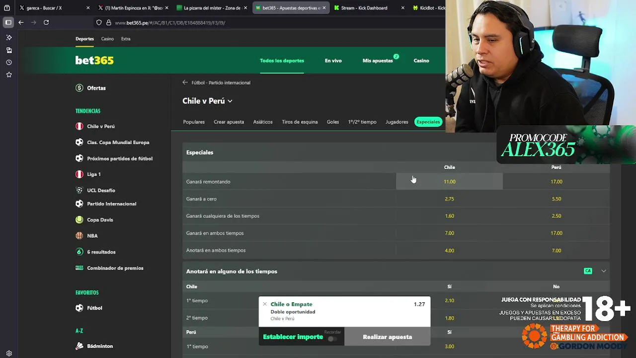Select Perú Ganará a cero 5.50
The width and height of the screenshot is (636, 358).
click(x=556, y=199)
